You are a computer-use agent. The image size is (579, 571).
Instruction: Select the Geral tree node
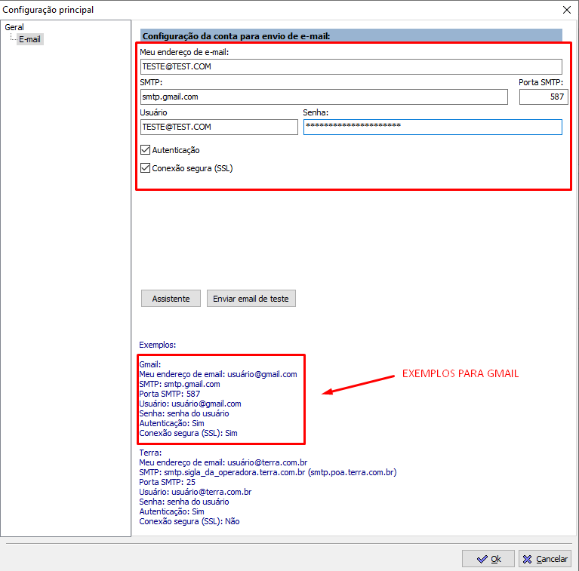click(x=14, y=27)
